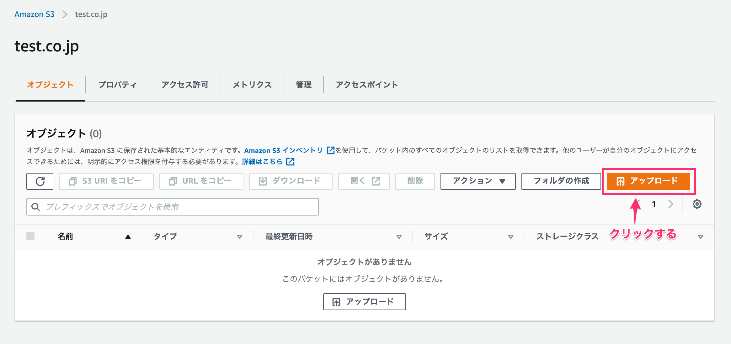Click the external link icon next to 詳細はこちら
The image size is (731, 344).
(291, 162)
